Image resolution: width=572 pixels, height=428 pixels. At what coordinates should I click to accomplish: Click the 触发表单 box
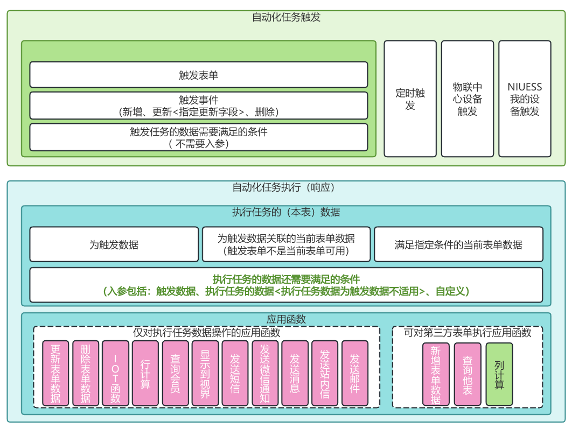click(x=198, y=75)
